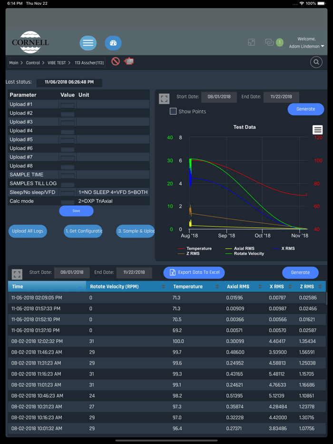Open the chart hamburger export menu

[x=317, y=130]
